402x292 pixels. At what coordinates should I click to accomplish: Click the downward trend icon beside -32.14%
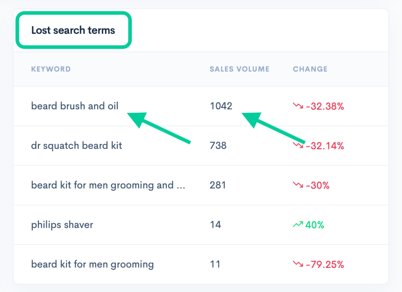pos(298,145)
